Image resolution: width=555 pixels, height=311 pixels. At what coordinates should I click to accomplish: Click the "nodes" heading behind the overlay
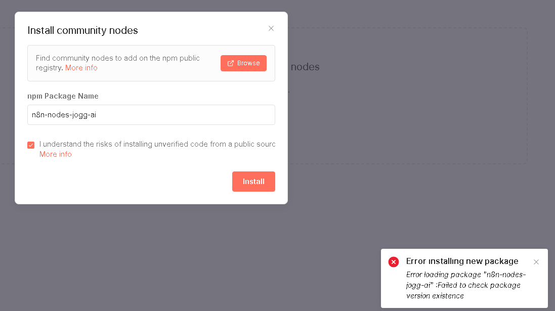tap(305, 67)
